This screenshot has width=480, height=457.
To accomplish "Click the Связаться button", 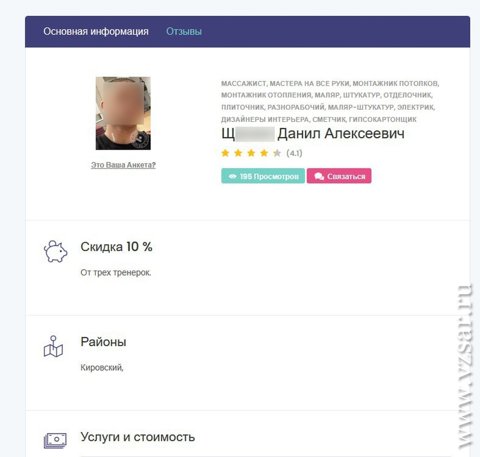I will coord(339,176).
